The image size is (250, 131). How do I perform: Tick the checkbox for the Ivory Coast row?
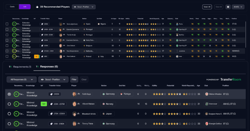coord(7,40)
